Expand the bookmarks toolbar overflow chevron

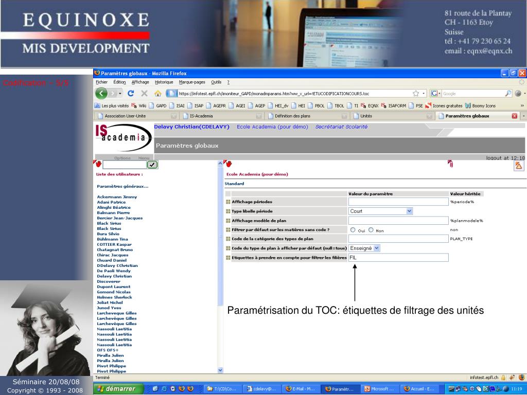tap(522, 105)
